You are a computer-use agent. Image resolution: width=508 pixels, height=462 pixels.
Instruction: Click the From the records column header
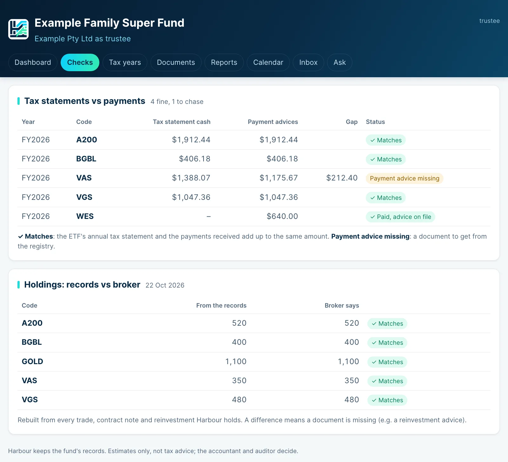point(221,306)
